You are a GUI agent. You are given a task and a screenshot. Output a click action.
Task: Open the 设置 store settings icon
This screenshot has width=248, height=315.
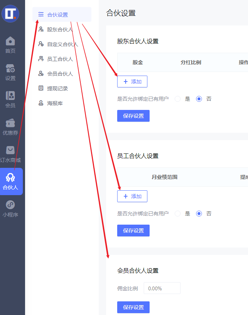[10, 68]
